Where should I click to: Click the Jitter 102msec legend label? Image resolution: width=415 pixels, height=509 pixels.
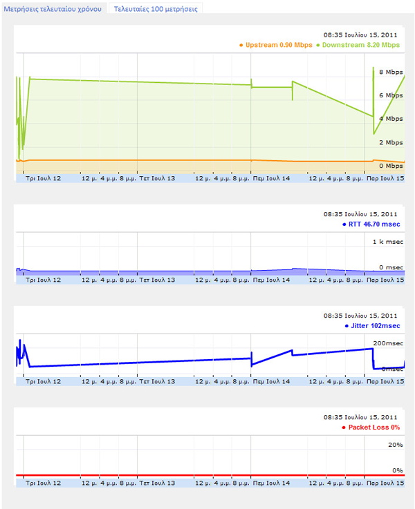(376, 325)
